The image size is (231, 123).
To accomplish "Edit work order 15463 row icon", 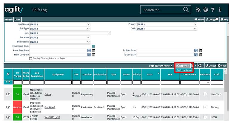I will [x=8, y=94].
